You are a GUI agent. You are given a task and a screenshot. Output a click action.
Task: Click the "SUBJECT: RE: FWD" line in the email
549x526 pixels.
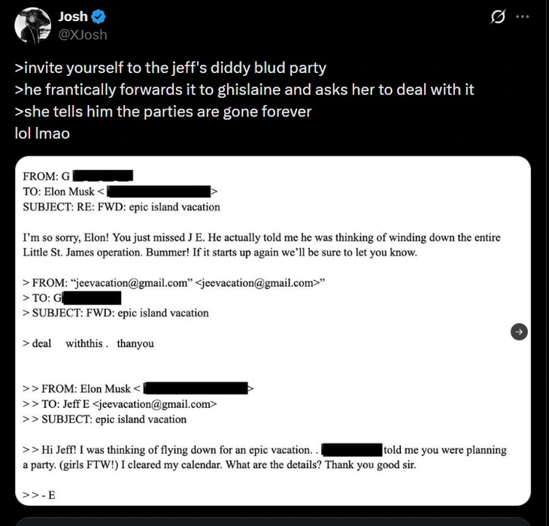pyautogui.click(x=122, y=207)
